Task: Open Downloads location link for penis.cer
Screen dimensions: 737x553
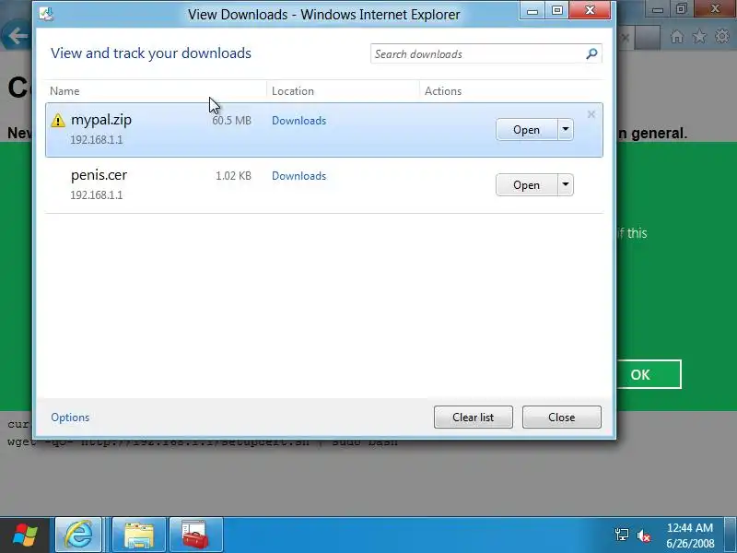Action: pyautogui.click(x=298, y=176)
